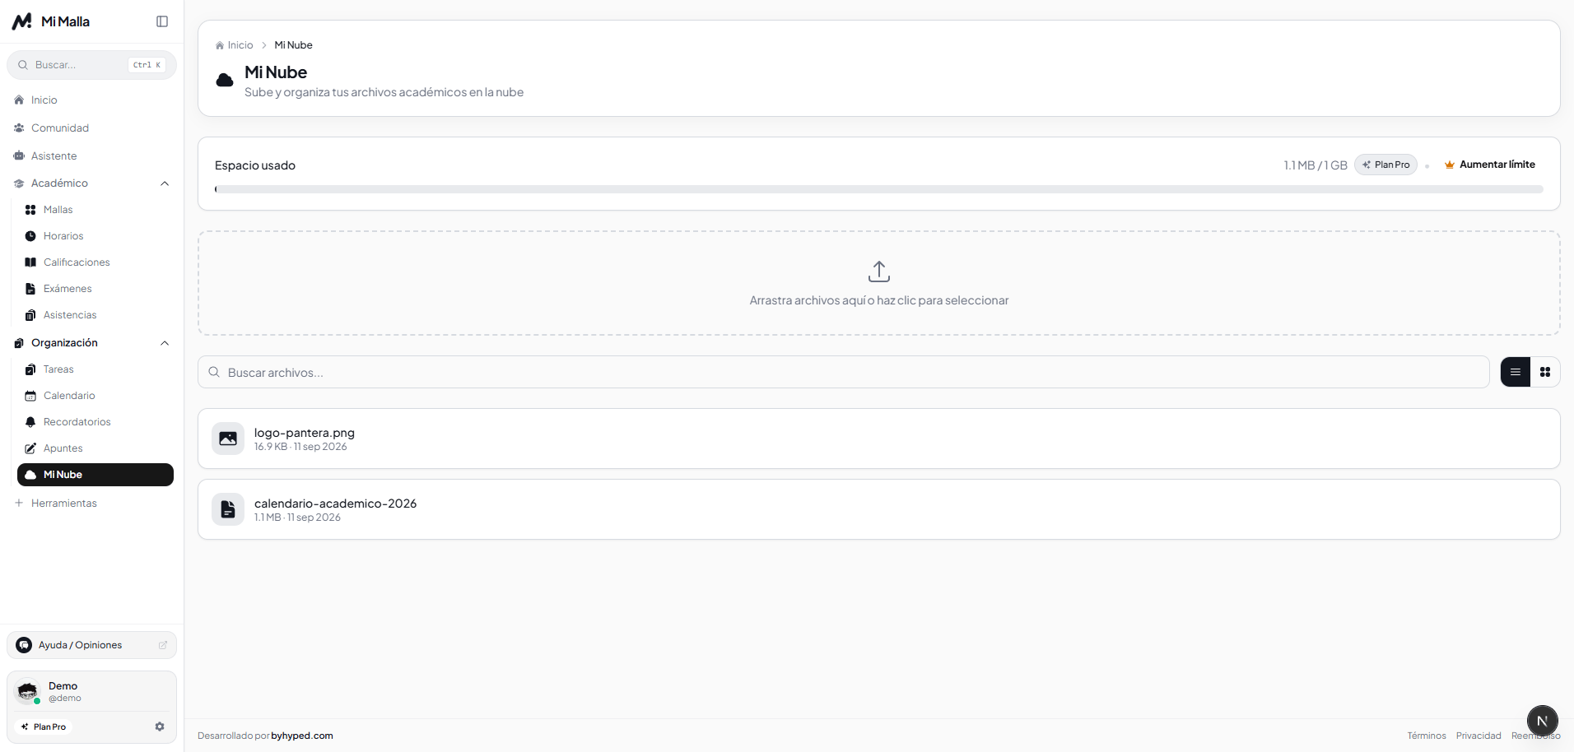Focus the Buscar search box in the sidebar
The height and width of the screenshot is (752, 1574).
pyautogui.click(x=91, y=65)
